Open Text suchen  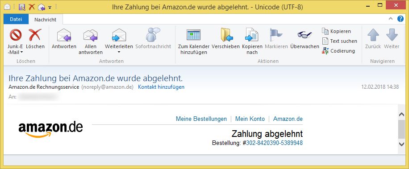point(339,41)
